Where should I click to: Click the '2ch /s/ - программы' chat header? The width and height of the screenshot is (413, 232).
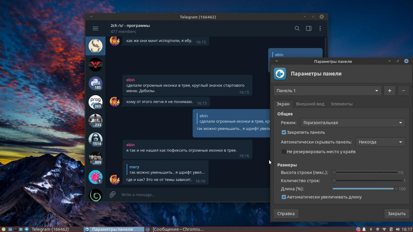coord(130,25)
